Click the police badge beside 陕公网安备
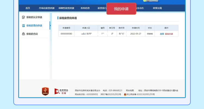Viewport: 204px width, 109px height. pyautogui.click(x=125, y=94)
